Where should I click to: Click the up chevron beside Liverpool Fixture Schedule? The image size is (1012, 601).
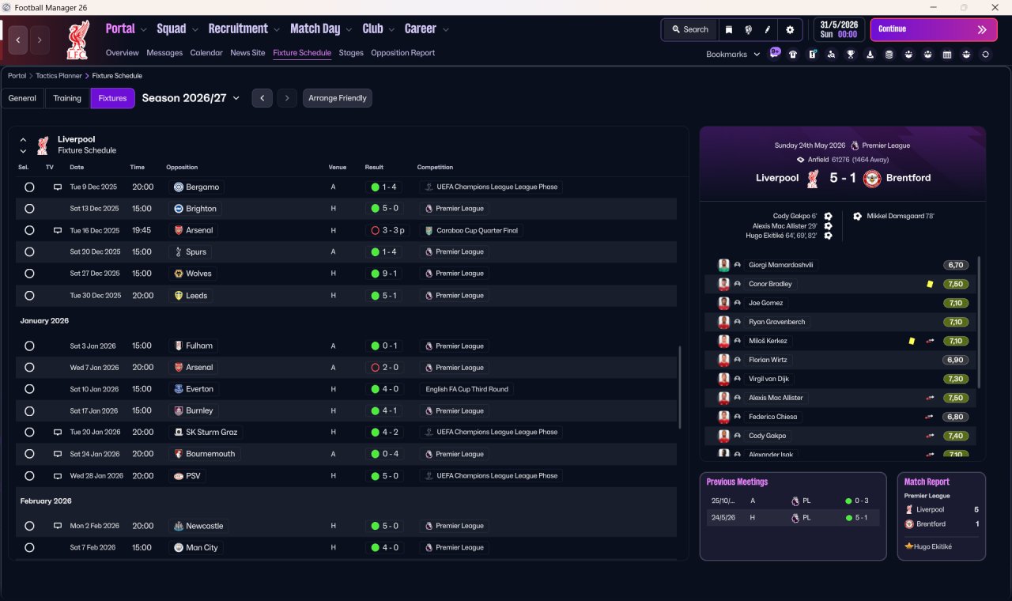coord(23,140)
